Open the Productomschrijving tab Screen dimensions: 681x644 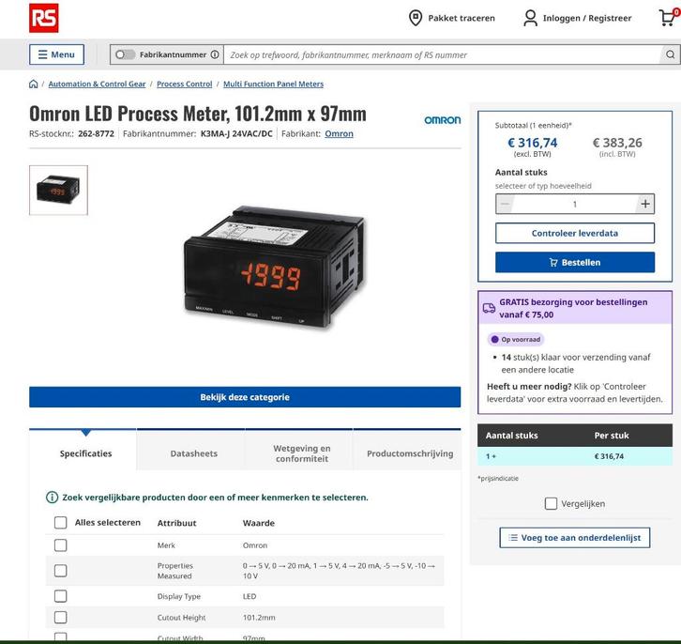(x=410, y=453)
